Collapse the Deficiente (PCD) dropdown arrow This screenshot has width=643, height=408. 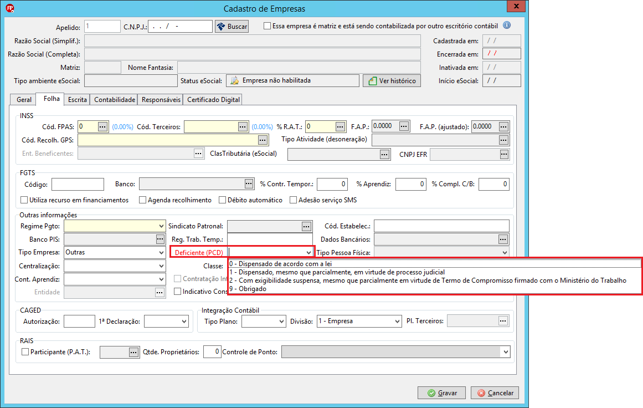point(308,253)
